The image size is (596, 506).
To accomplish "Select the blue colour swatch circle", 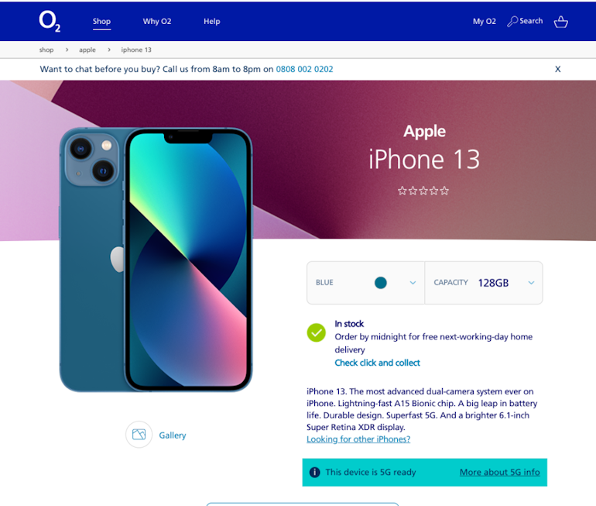I will tap(381, 283).
